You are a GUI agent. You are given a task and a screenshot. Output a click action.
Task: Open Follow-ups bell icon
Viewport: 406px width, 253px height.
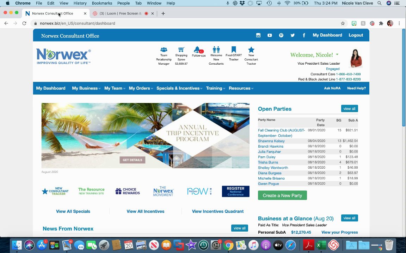click(198, 50)
